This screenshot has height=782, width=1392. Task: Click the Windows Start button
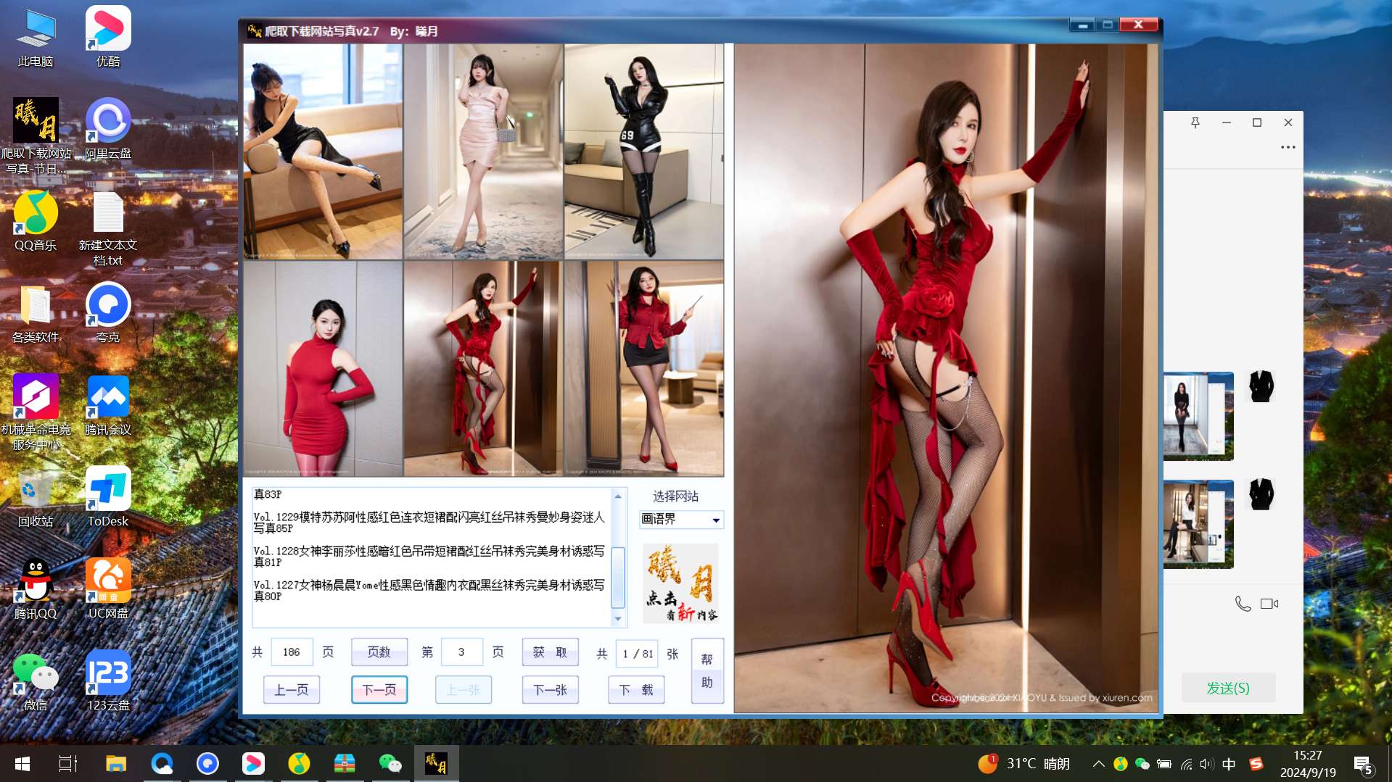[22, 764]
